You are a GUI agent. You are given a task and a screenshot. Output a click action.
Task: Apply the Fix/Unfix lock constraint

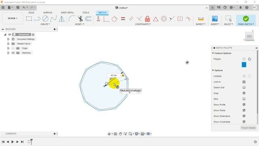tap(147, 19)
